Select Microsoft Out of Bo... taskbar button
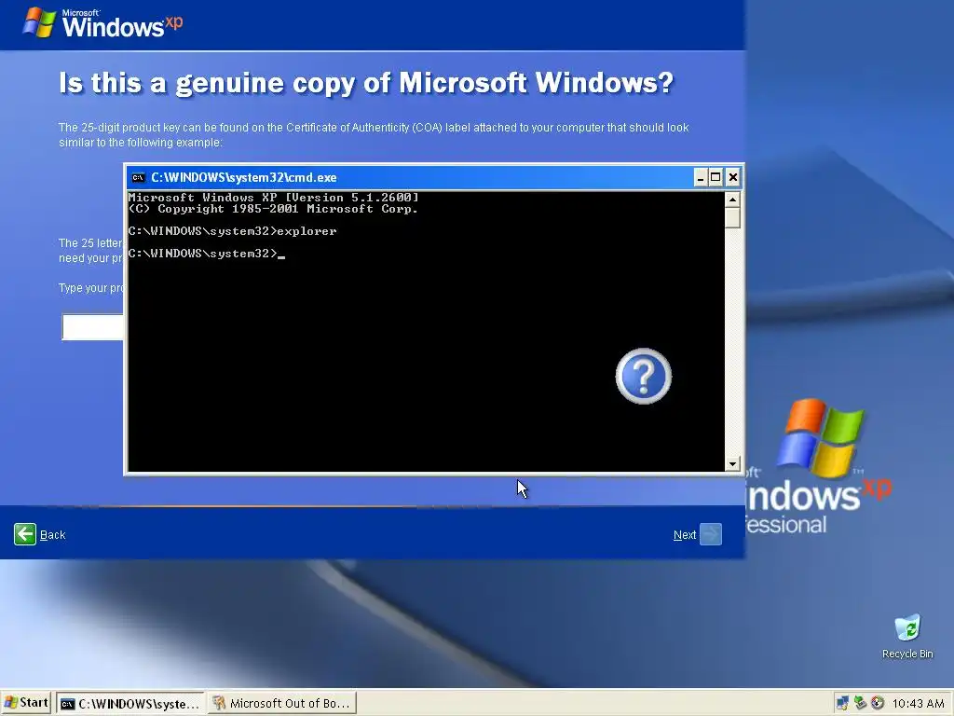 pyautogui.click(x=281, y=703)
